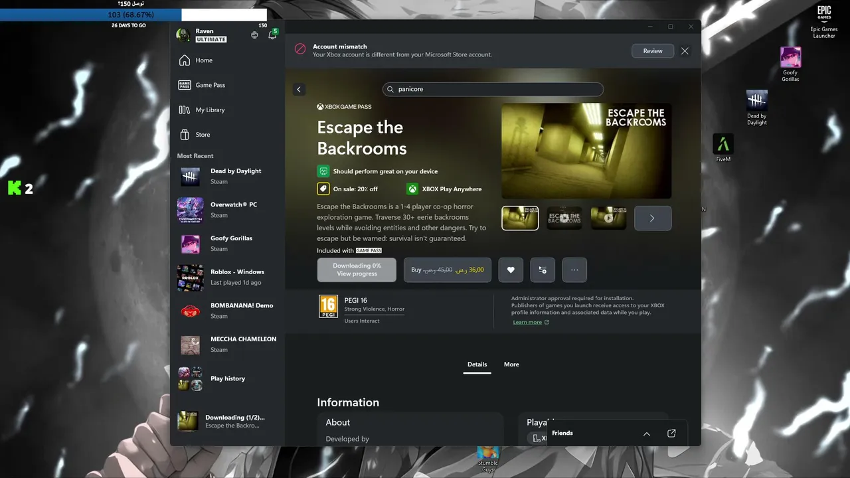Viewport: 850px width, 478px height.
Task: Click the Xbox Play Anywhere icon
Action: [x=412, y=189]
